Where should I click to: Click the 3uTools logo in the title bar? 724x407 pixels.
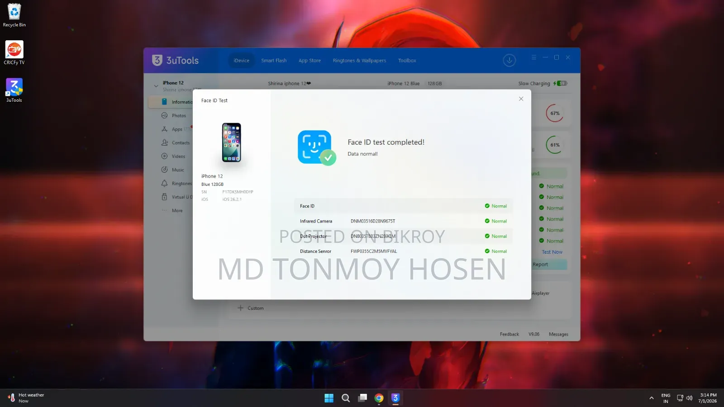click(x=176, y=61)
